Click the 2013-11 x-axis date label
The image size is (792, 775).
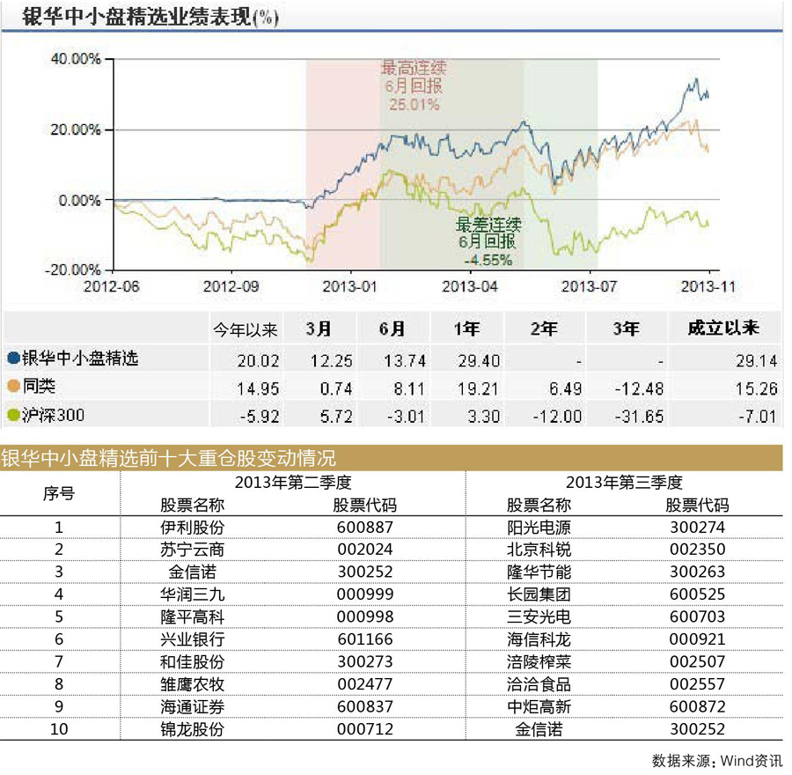708,286
